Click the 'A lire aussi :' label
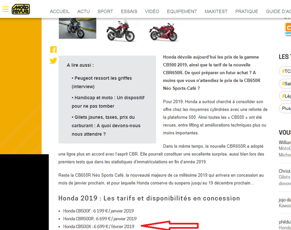The image size is (291, 230). click(80, 65)
